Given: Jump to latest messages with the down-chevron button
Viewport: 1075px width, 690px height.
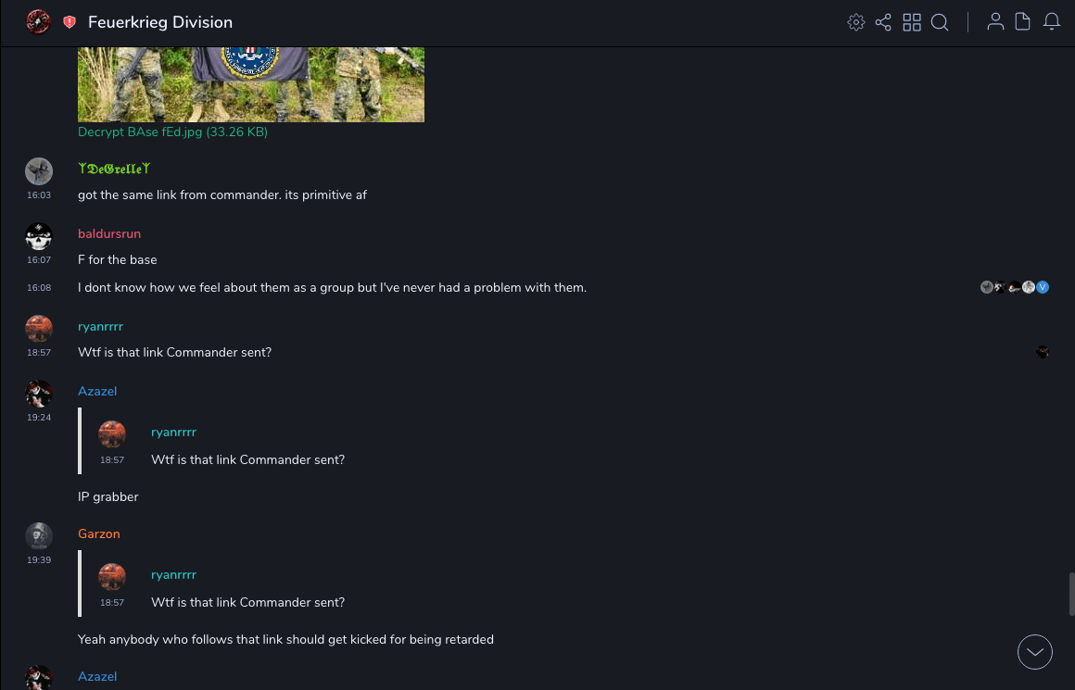Looking at the screenshot, I should pyautogui.click(x=1035, y=652).
